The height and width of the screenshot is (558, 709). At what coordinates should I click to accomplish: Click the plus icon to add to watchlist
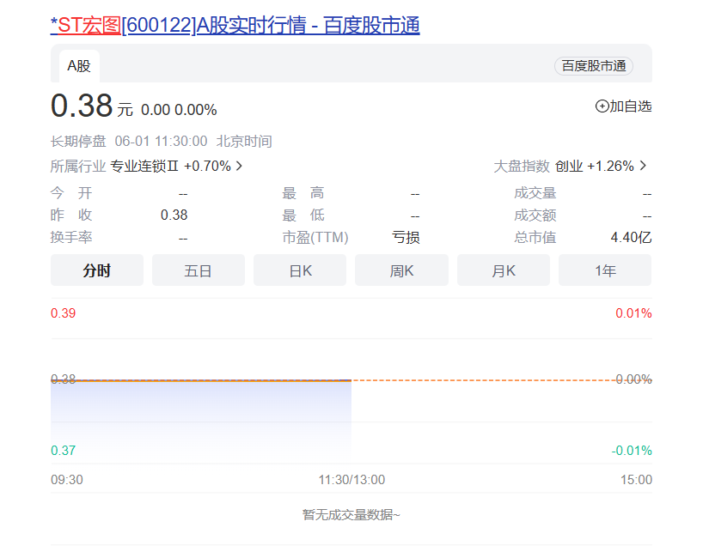[x=602, y=106]
